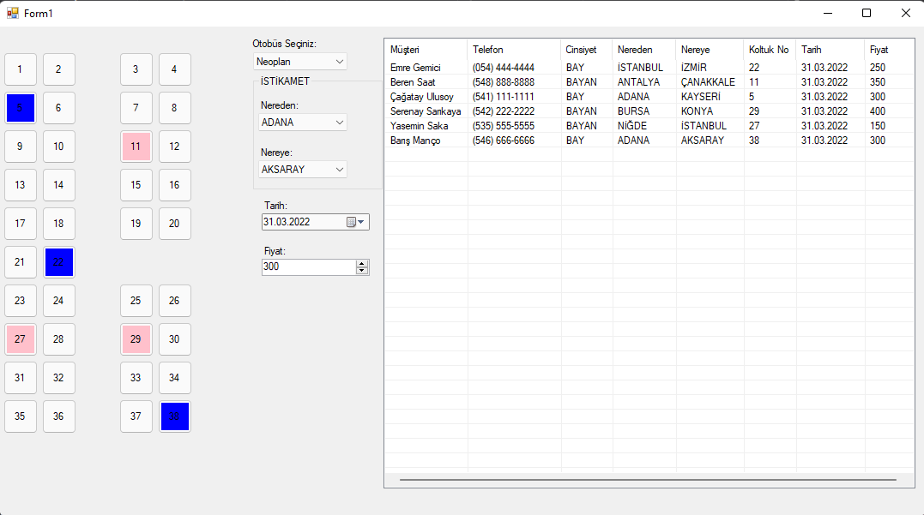The height and width of the screenshot is (515, 924).
Task: Select seat 35
Action: [20, 416]
